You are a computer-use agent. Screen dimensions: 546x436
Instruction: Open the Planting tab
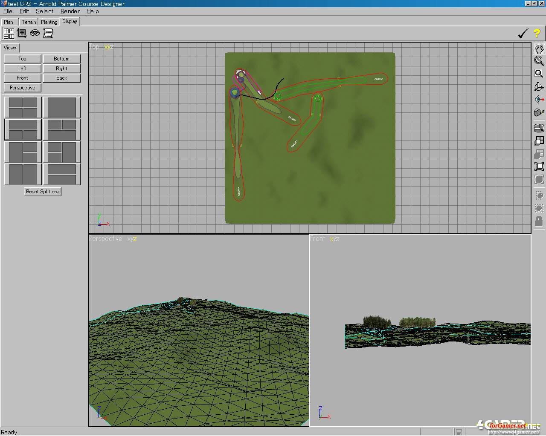49,22
